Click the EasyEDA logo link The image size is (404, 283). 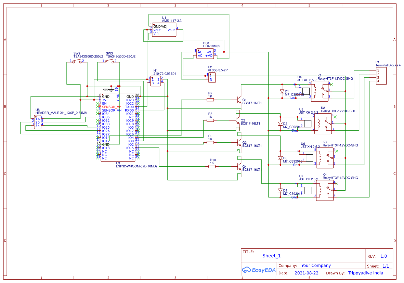tap(259, 270)
